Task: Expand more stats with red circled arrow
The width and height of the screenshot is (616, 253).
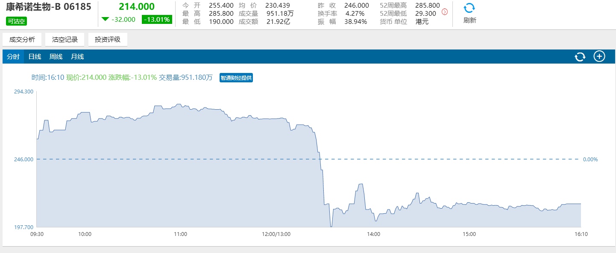Action: coord(444,12)
